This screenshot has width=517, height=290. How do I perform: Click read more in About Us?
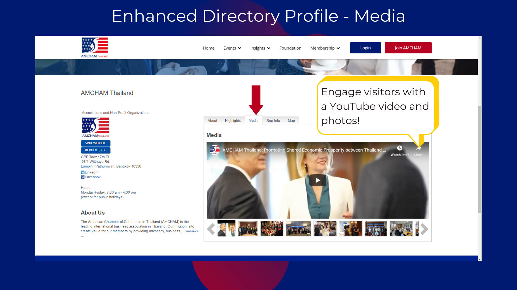(191, 231)
